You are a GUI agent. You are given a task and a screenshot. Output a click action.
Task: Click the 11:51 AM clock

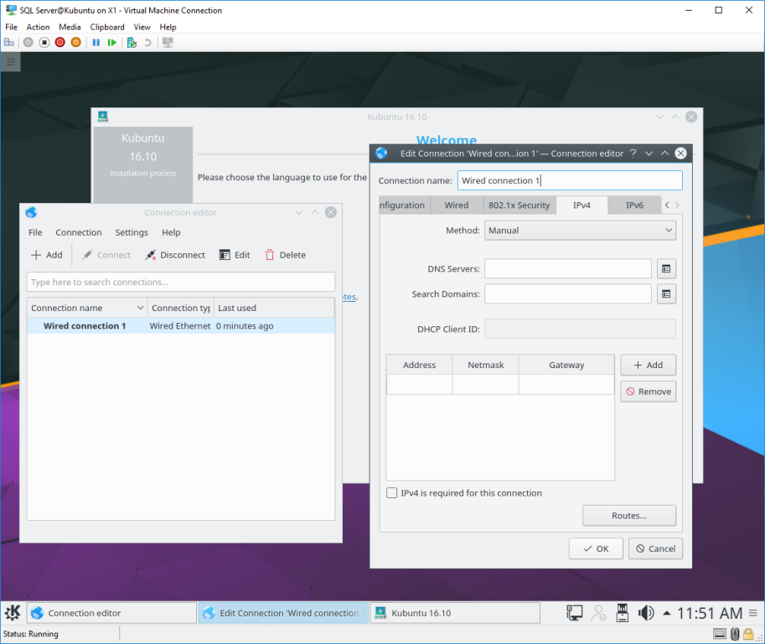coord(710,613)
